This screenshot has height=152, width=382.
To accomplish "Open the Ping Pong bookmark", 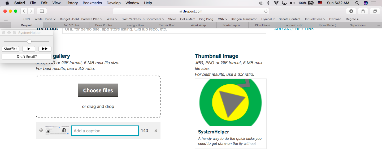I will (206, 19).
